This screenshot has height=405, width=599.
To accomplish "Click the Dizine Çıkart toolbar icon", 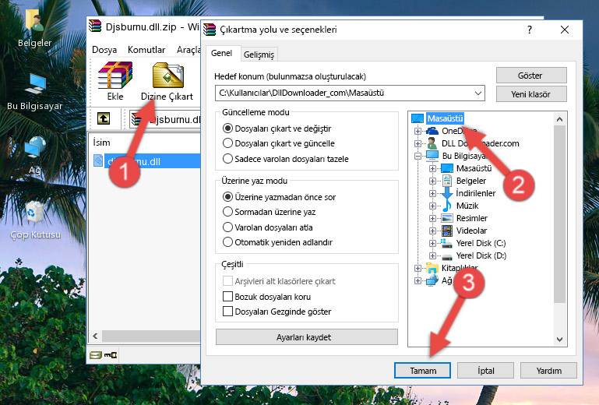I will (x=167, y=76).
